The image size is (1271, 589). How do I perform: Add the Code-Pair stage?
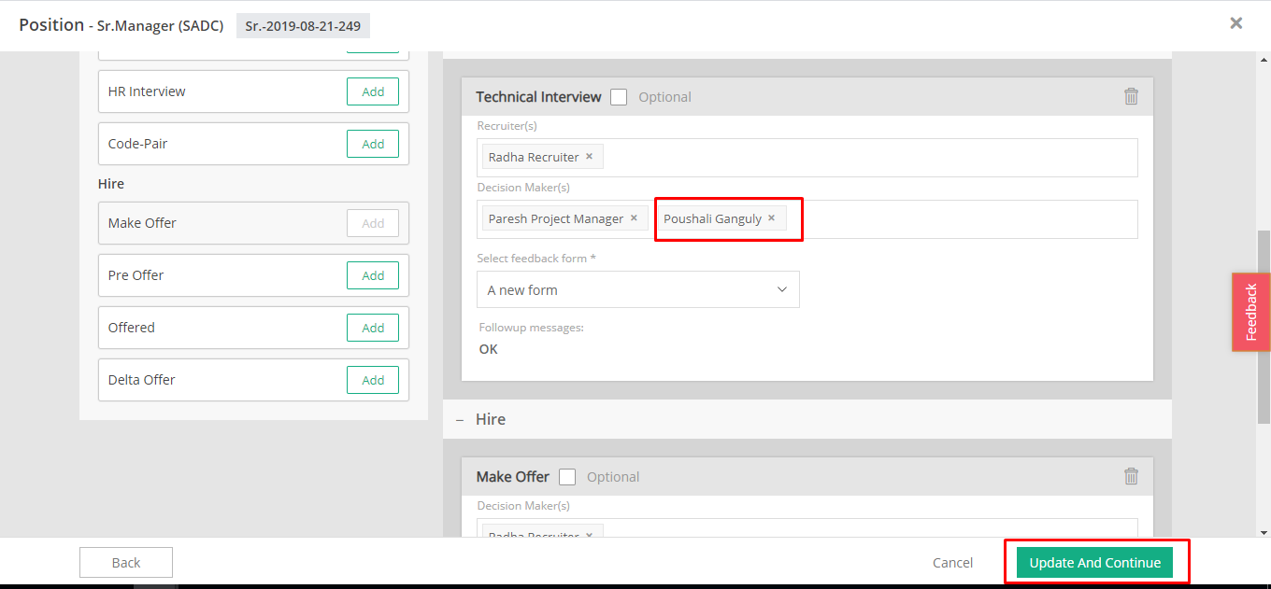(373, 144)
